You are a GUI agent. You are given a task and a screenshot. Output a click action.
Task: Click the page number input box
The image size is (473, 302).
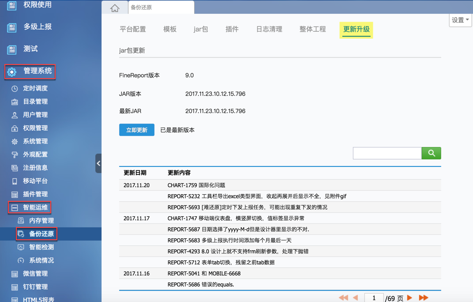(374, 298)
